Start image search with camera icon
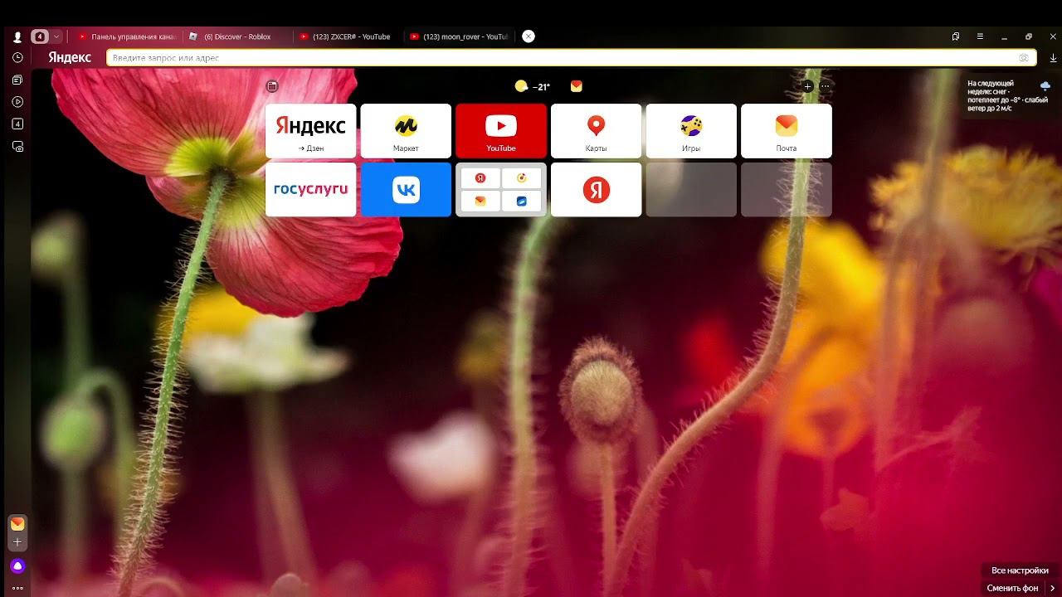 (1024, 58)
